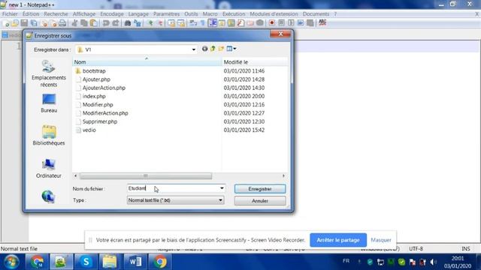481x270 pixels.
Task: Open the Fichier menu
Action: 10,14
